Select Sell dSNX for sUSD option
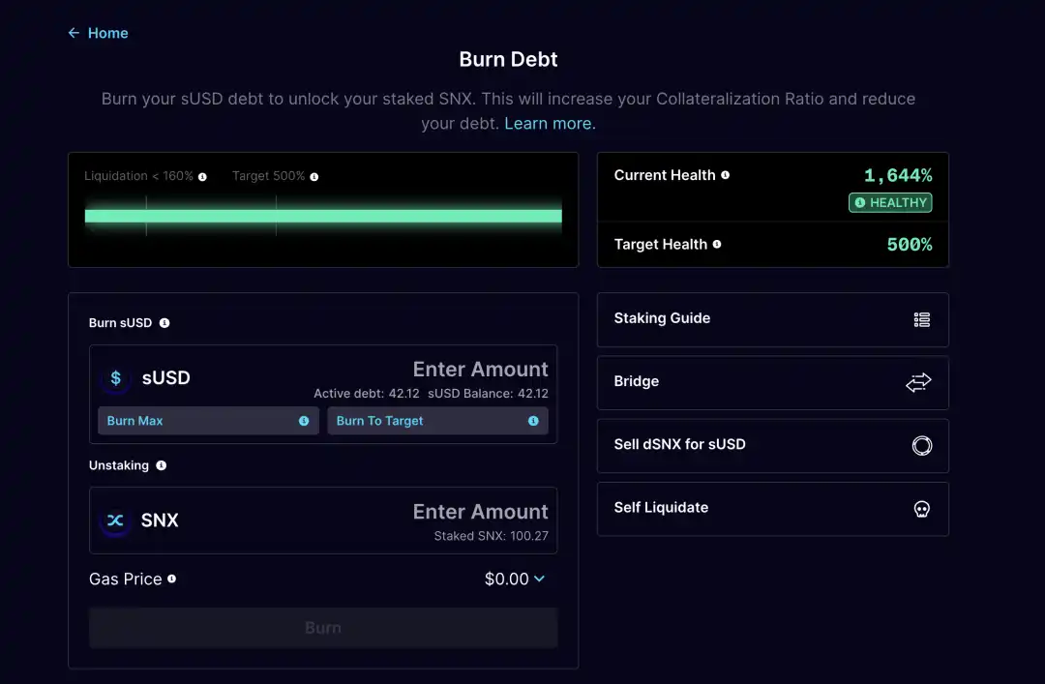The width and height of the screenshot is (1045, 684). click(772, 445)
